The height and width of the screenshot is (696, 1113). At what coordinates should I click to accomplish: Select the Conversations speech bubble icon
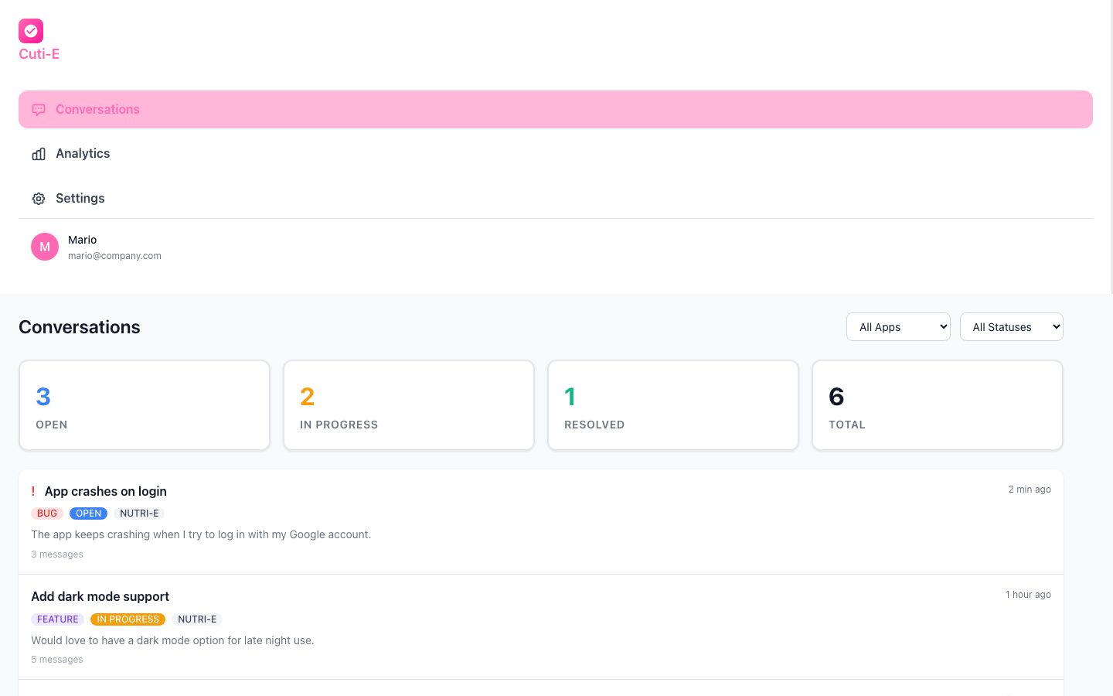[x=39, y=109]
